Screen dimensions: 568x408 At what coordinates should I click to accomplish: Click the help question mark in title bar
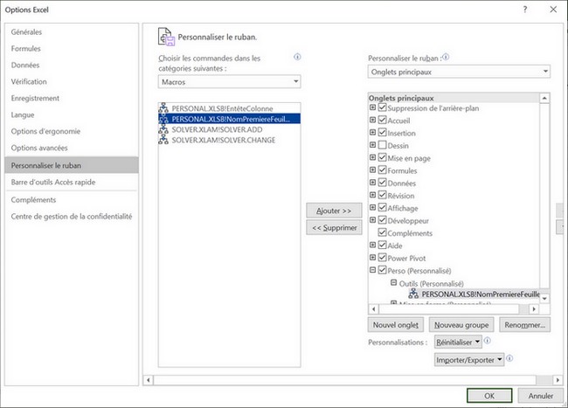524,9
